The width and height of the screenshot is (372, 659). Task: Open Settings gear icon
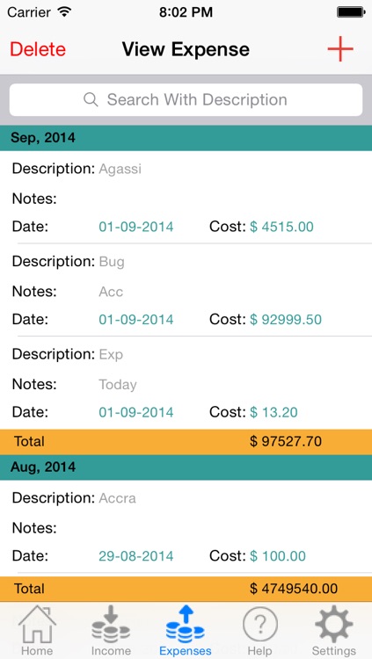[x=334, y=624]
